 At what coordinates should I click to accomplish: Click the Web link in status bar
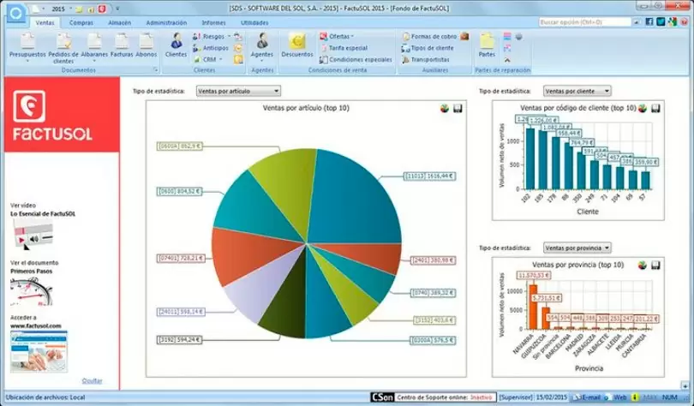point(616,397)
